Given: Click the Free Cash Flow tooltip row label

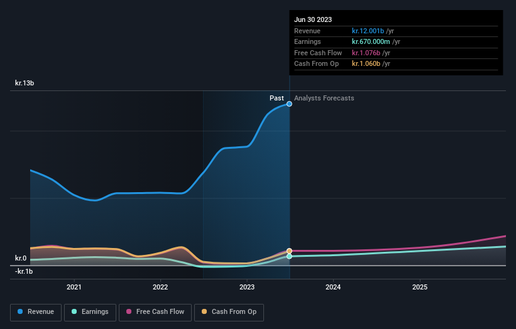Looking at the screenshot, I should (318, 53).
